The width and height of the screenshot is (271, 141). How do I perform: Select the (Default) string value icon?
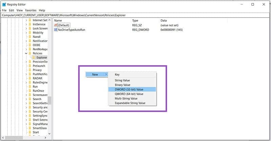[x=56, y=25]
